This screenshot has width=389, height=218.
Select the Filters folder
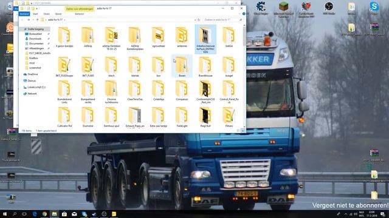[x=229, y=117]
